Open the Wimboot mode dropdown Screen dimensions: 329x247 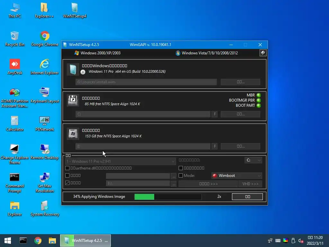point(237,176)
